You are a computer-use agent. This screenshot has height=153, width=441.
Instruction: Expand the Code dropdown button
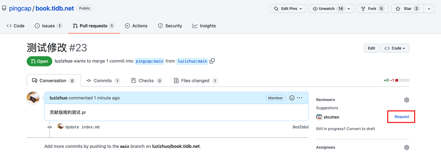pyautogui.click(x=395, y=48)
